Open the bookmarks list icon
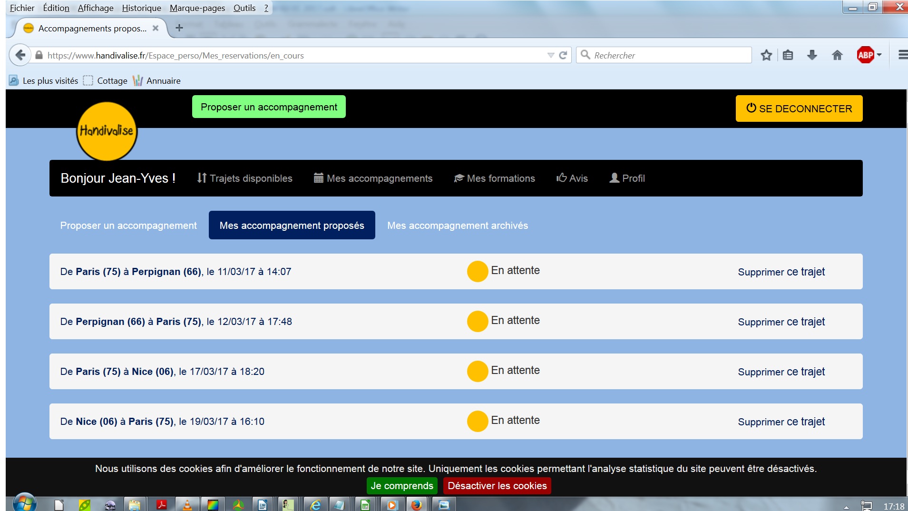The width and height of the screenshot is (908, 511). pos(788,55)
